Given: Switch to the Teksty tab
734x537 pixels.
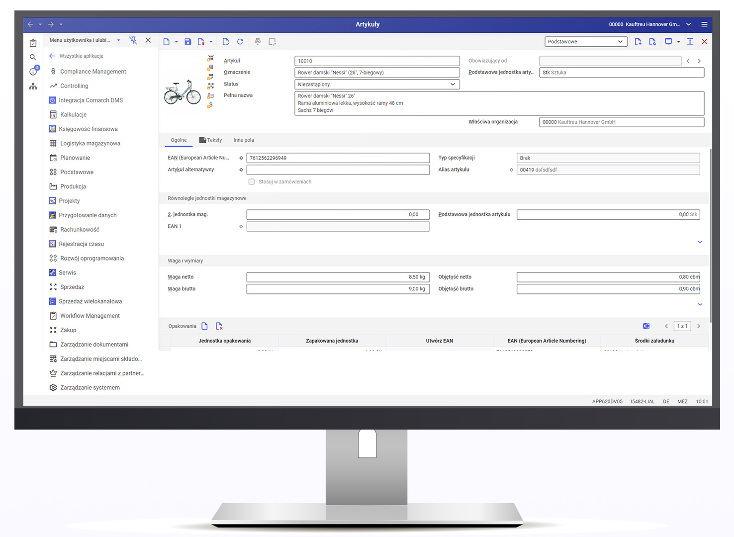Looking at the screenshot, I should (x=210, y=140).
